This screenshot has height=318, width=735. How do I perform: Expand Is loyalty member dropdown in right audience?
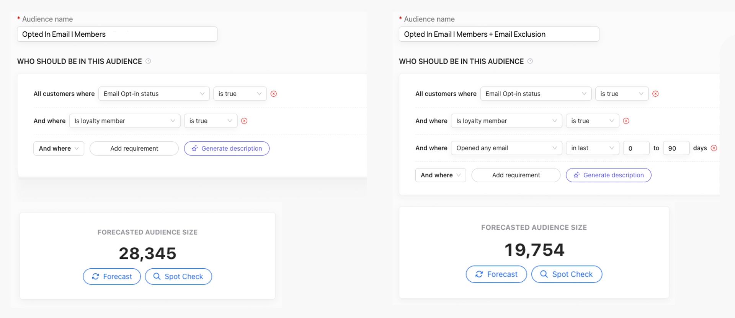point(506,121)
